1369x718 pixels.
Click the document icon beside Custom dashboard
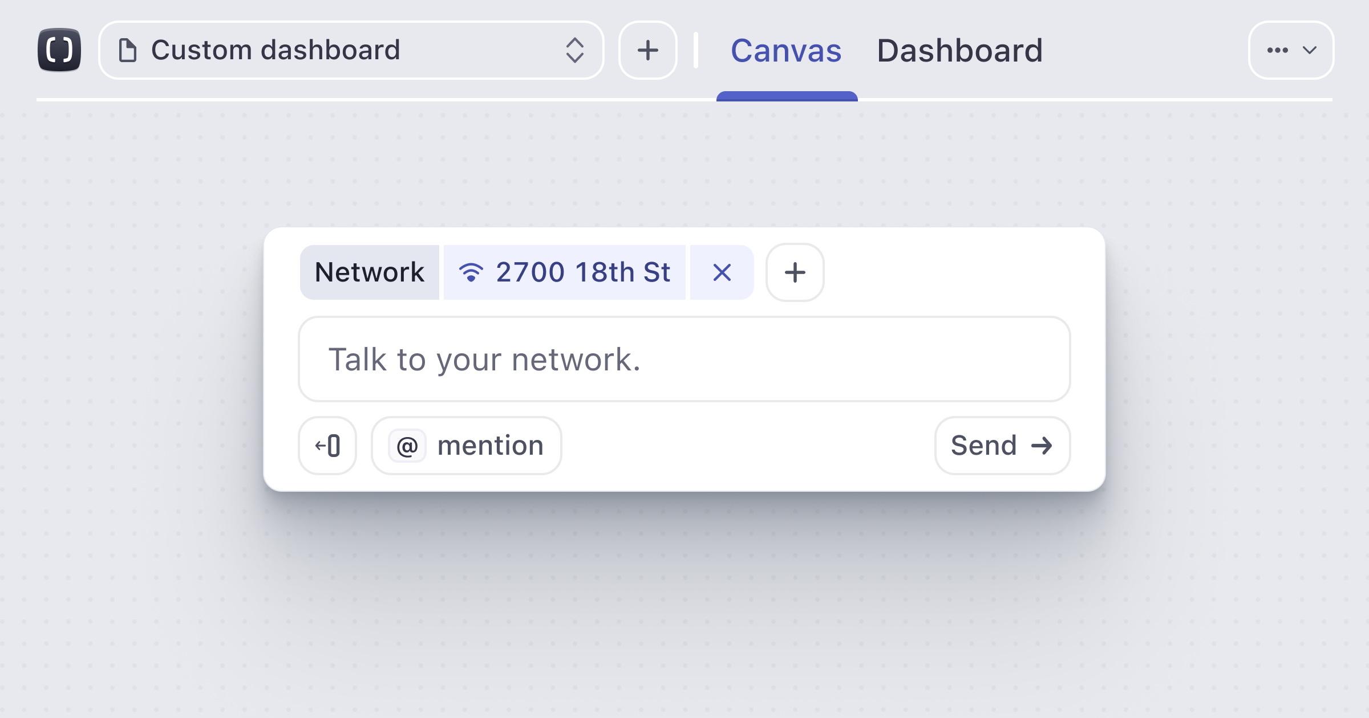point(127,50)
